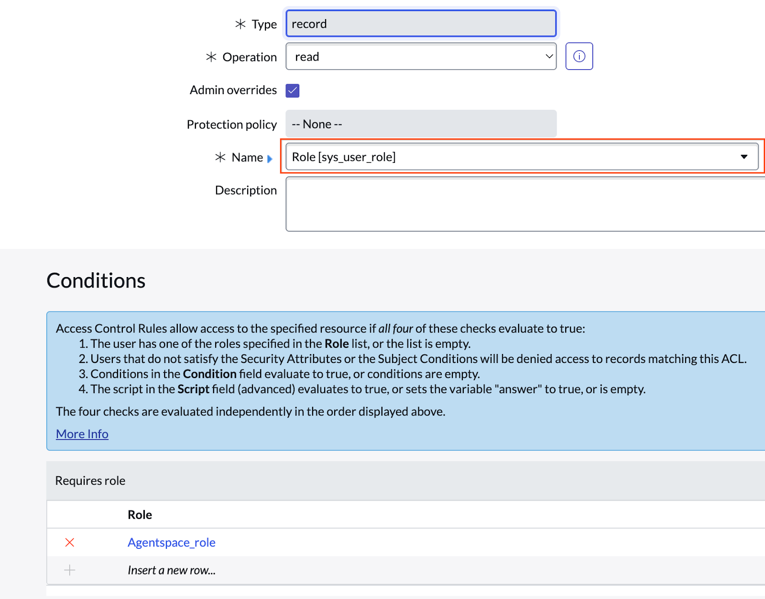Delete the Agentspace_role row with red X
The width and height of the screenshot is (765, 599).
[70, 542]
